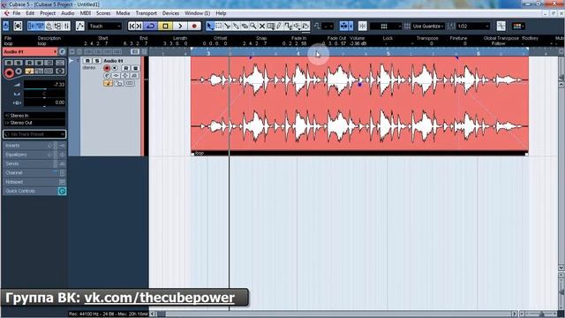Viewport: 565px width, 318px height.
Task: Open the Quick Controls inspector section
Action: tap(34, 191)
